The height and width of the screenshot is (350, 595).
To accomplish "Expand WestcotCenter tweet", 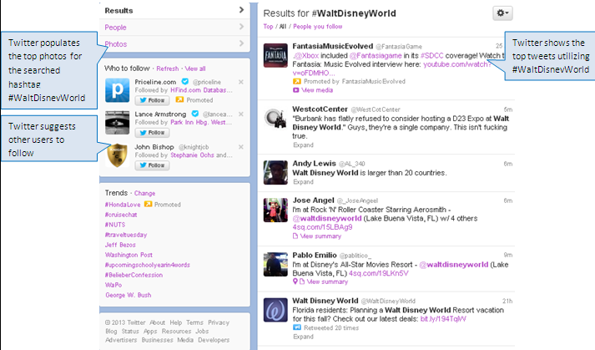I will [x=303, y=145].
